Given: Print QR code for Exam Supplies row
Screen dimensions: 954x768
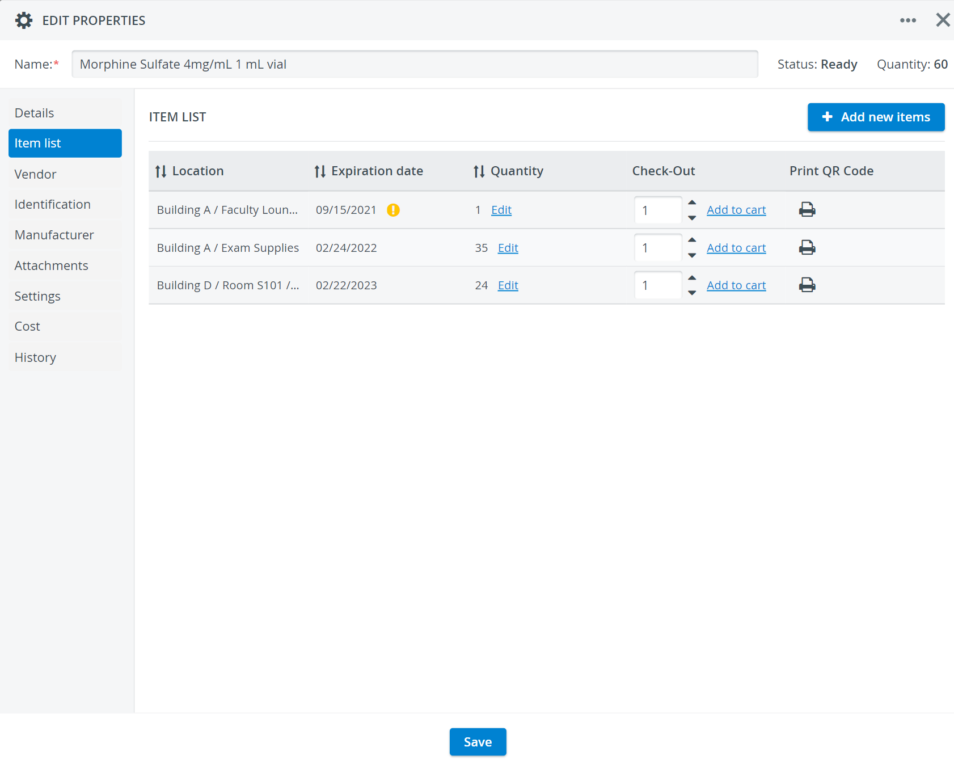Looking at the screenshot, I should tap(807, 247).
